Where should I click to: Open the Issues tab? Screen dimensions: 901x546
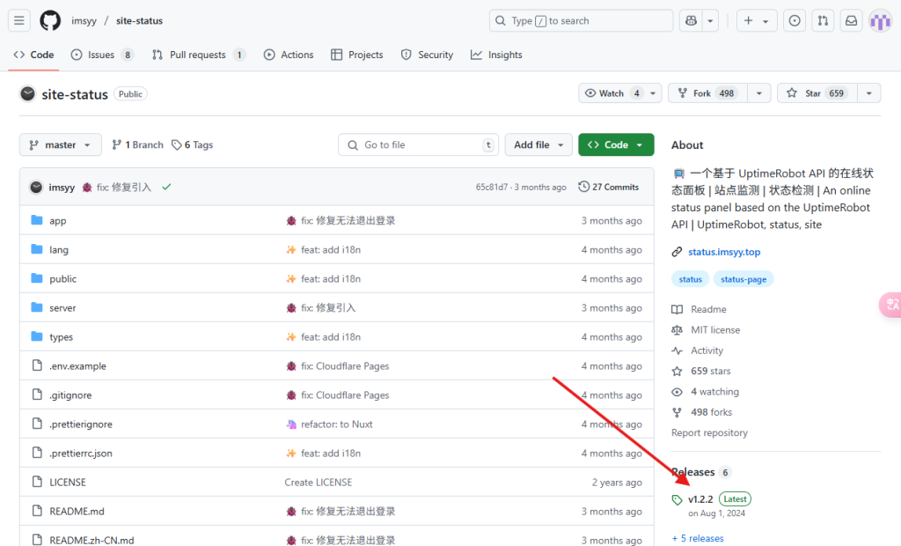102,55
